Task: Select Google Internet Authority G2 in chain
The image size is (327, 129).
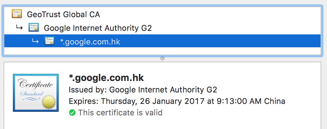Action: tap(98, 28)
